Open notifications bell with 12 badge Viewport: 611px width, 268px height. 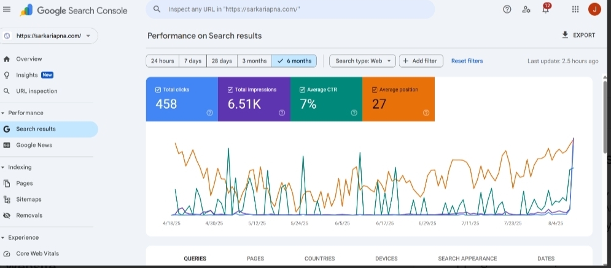546,9
